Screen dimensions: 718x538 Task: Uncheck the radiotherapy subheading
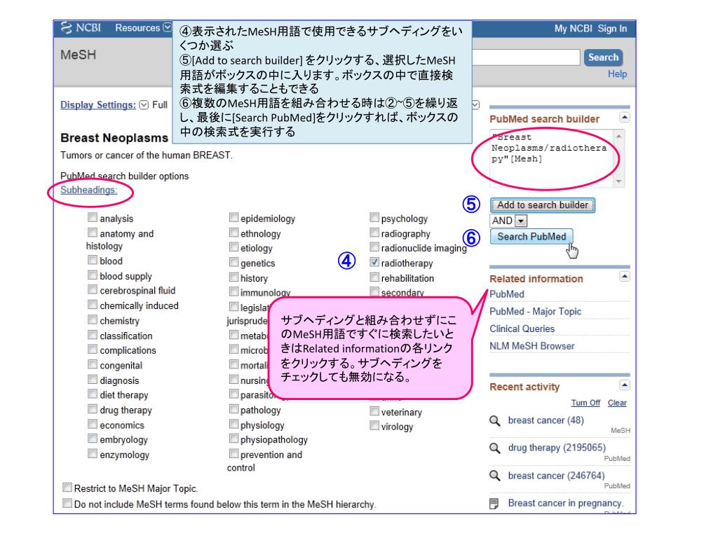tap(374, 262)
